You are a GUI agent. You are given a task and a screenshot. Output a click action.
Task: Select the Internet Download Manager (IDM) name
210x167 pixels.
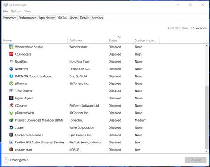click(39, 120)
